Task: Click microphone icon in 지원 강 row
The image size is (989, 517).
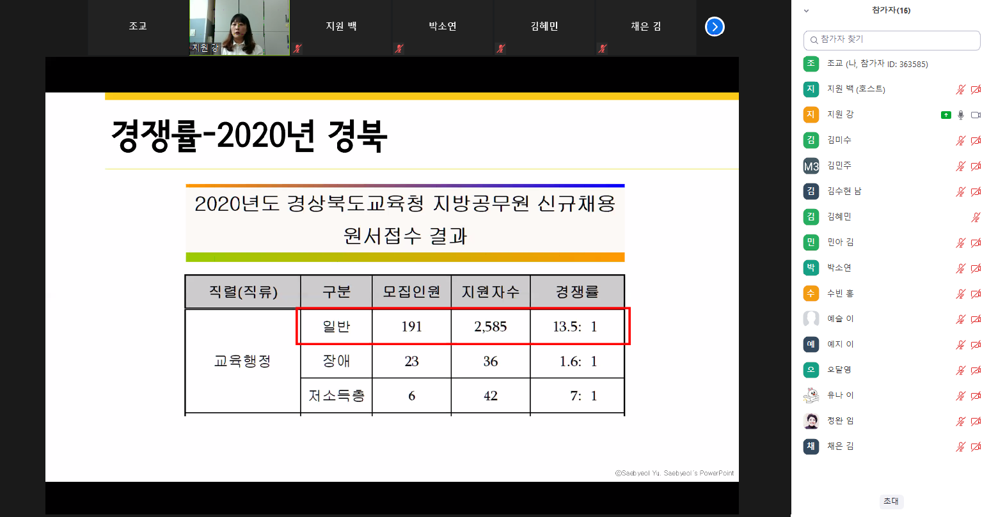Action: [960, 115]
